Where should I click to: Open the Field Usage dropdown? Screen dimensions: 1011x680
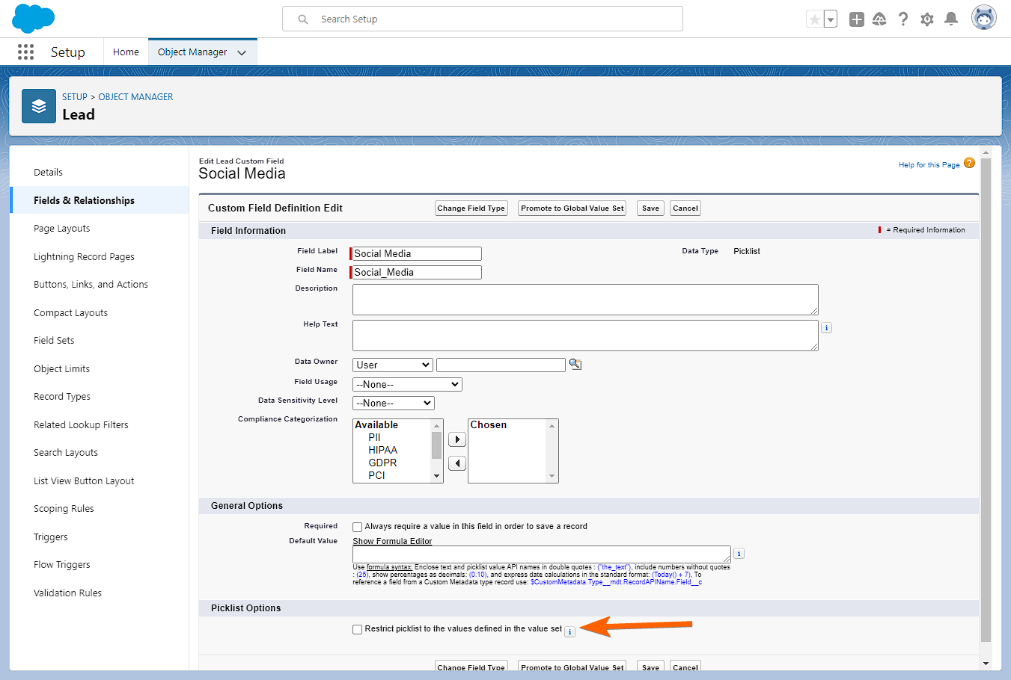(407, 384)
